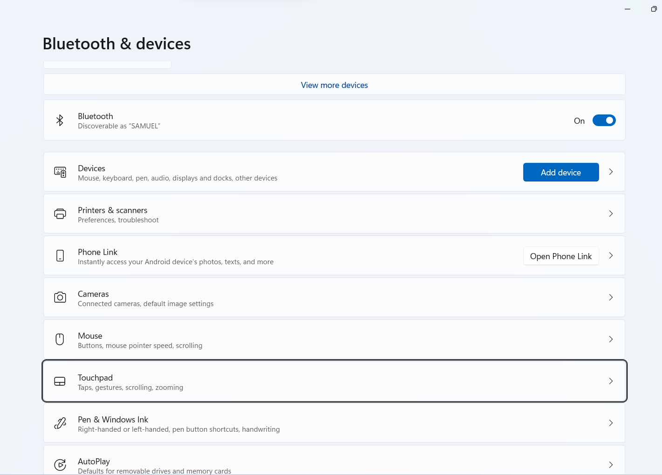This screenshot has height=475, width=662.
Task: Click the mouse icon
Action: coord(60,339)
